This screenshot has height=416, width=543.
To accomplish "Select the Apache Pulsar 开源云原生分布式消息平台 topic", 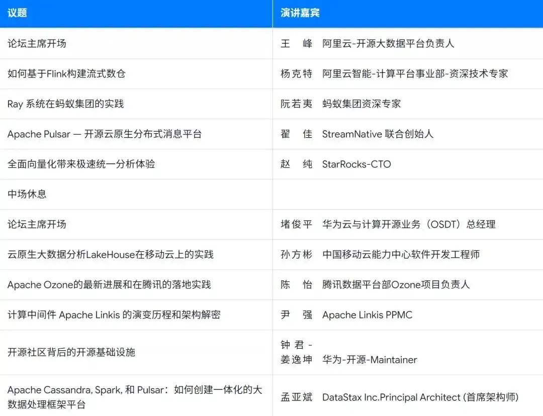I will 105,134.
